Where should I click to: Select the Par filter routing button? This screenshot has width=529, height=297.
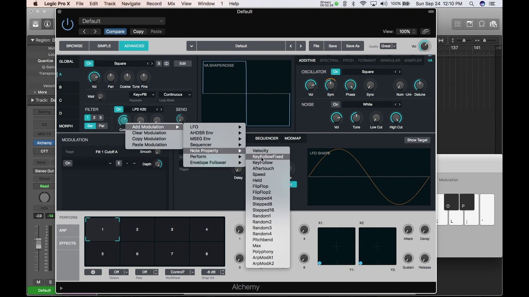(102, 126)
